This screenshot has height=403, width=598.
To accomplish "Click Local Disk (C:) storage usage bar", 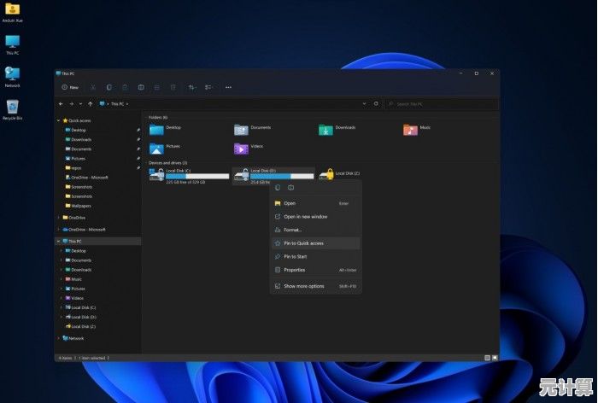I will click(x=197, y=177).
